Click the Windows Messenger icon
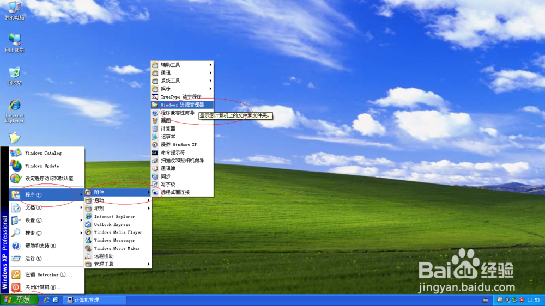The width and height of the screenshot is (545, 306). pyautogui.click(x=88, y=240)
